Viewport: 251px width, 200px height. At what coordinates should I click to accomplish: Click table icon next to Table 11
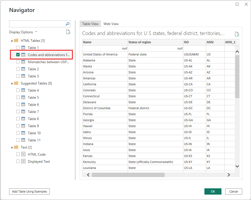(x=23, y=140)
